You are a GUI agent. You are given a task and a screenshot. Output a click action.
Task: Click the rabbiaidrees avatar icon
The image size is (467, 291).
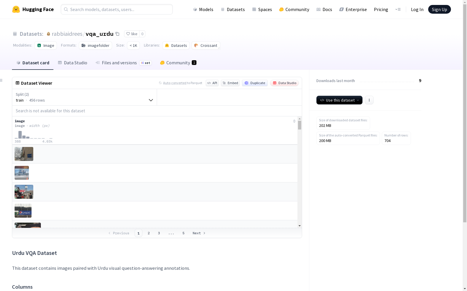point(48,34)
